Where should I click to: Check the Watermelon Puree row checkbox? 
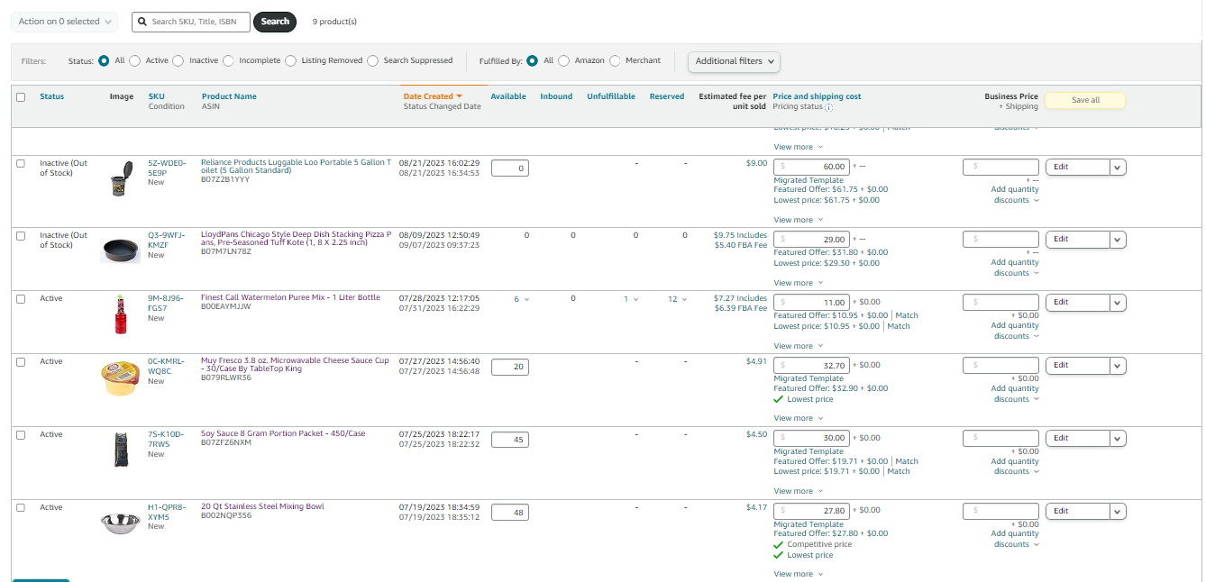(21, 299)
